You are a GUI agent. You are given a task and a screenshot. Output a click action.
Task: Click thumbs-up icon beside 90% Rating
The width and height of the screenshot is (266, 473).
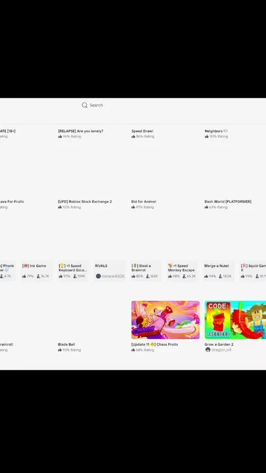tap(207, 137)
